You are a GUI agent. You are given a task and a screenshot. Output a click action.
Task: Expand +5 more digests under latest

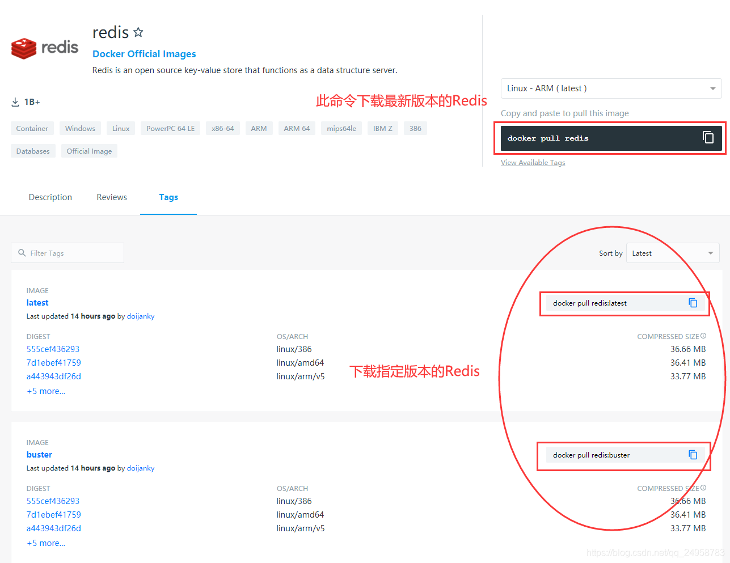tap(46, 391)
